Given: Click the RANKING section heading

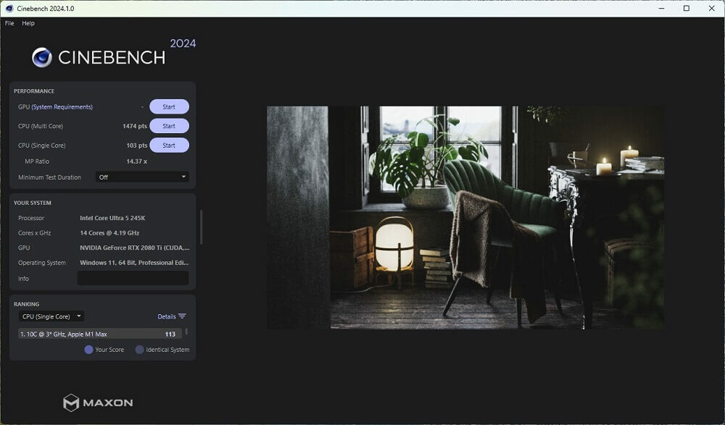Looking at the screenshot, I should coord(26,304).
